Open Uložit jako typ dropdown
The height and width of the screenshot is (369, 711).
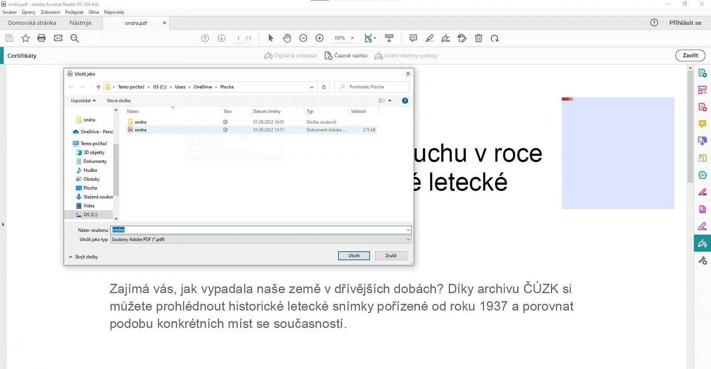tap(261, 239)
